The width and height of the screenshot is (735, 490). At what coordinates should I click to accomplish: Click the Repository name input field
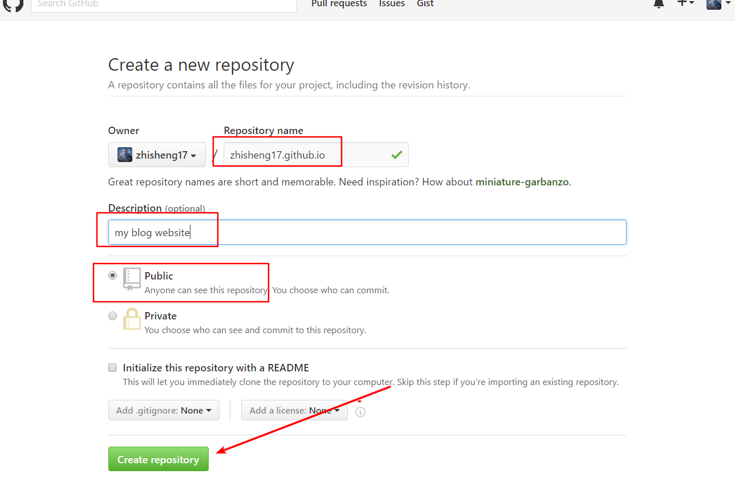tap(316, 155)
